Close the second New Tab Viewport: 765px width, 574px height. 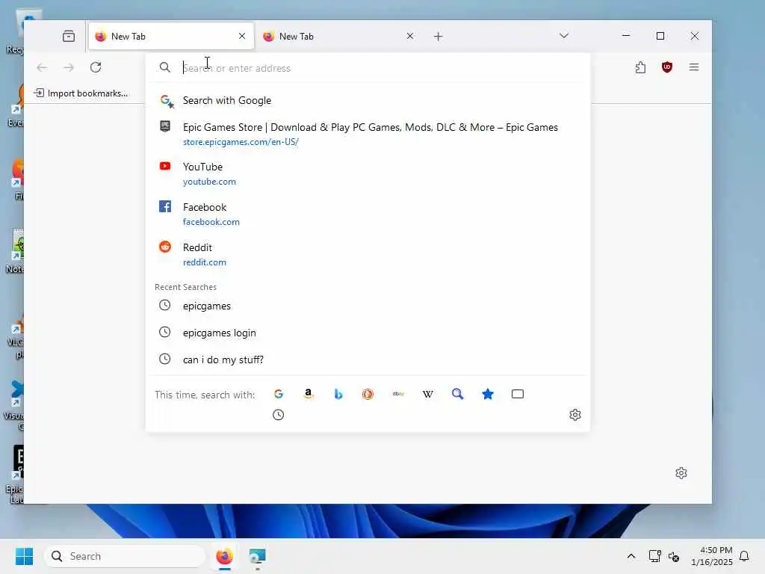click(410, 36)
